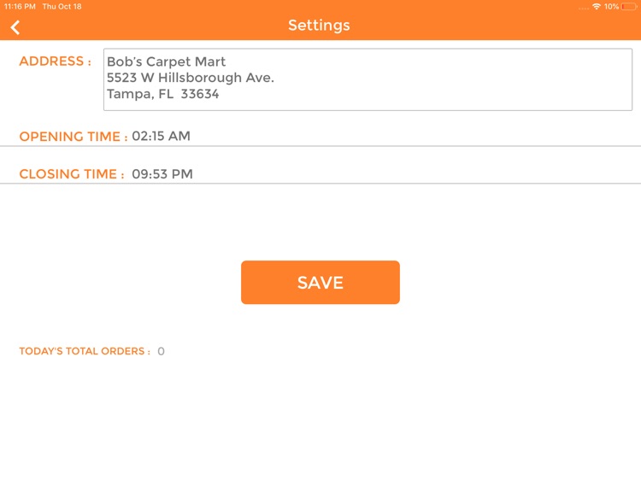Click the Settings title in header
Viewport: 641px width, 480px height.
coord(319,26)
